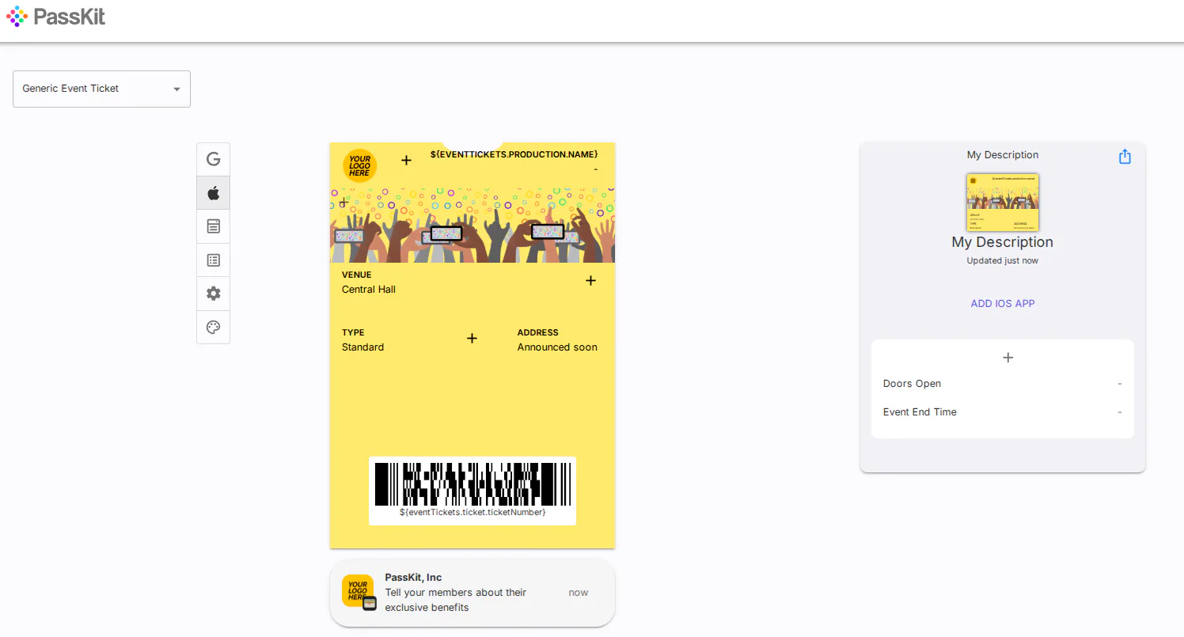The height and width of the screenshot is (637, 1184).
Task: Select the Apple Wallet preview icon
Action: [213, 193]
